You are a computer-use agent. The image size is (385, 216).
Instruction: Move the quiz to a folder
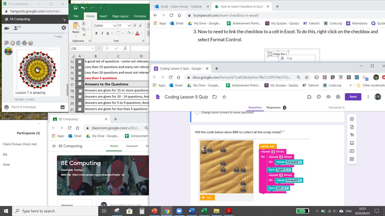[x=215, y=97]
